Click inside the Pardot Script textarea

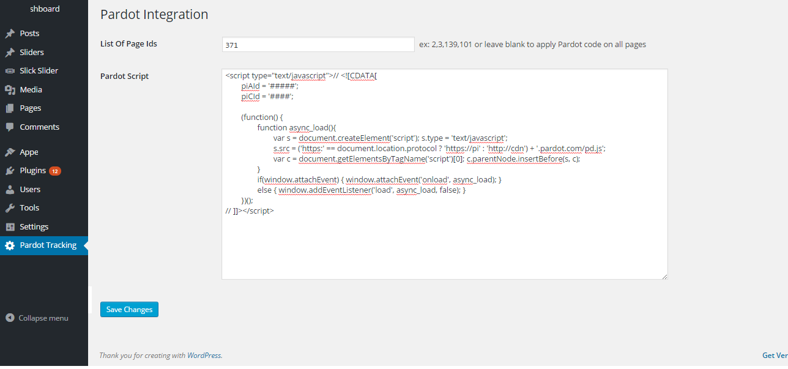tap(444, 174)
